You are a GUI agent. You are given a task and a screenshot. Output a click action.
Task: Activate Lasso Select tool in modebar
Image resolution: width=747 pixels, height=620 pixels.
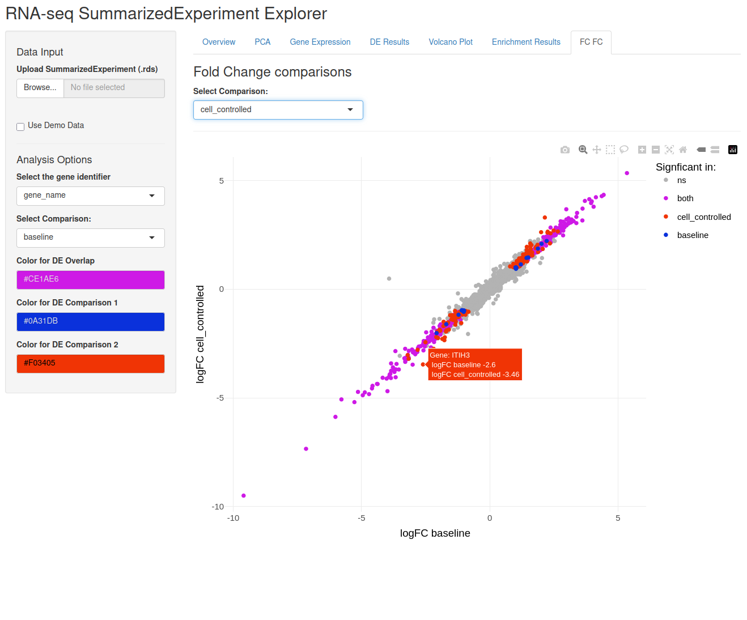click(x=624, y=150)
